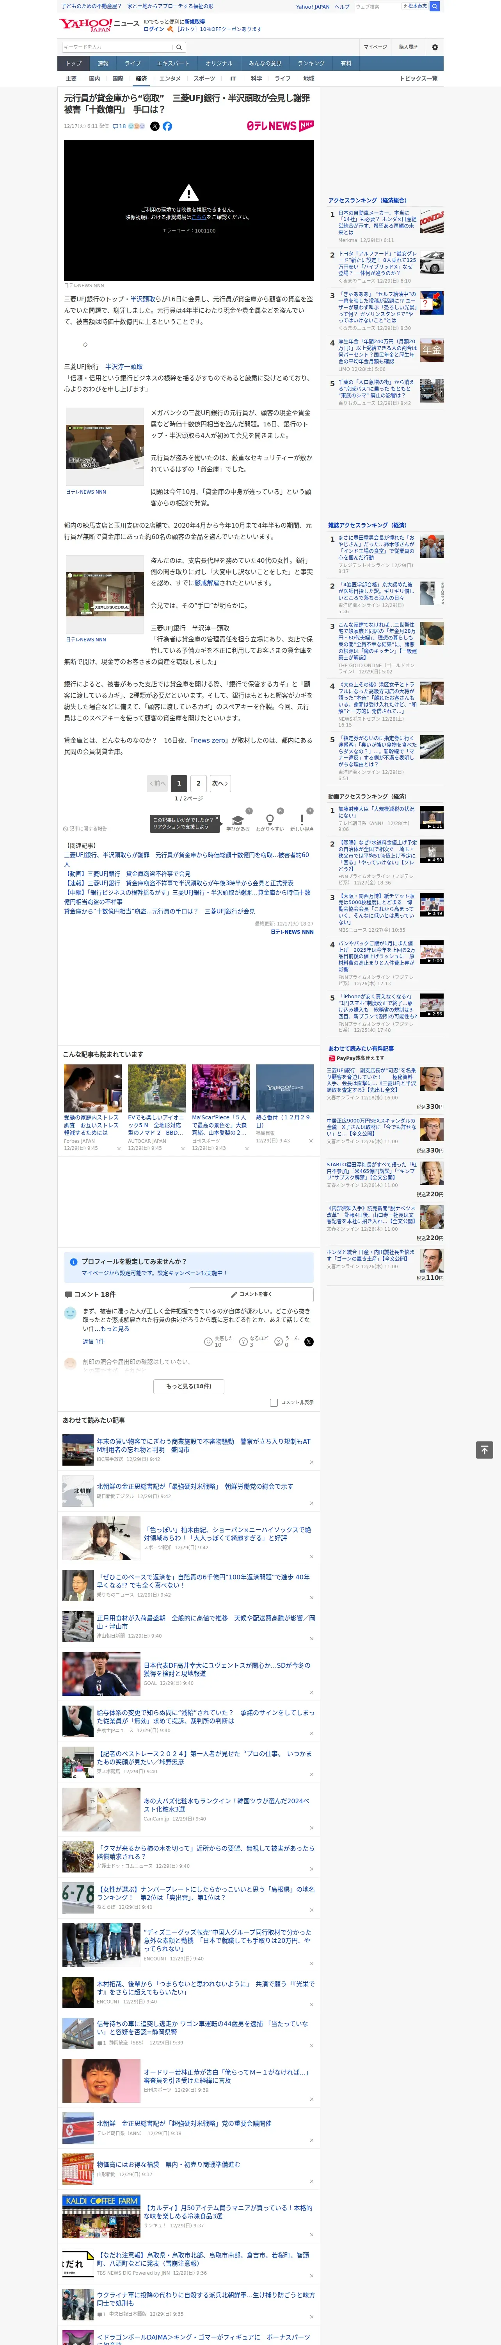Click the Yahoo! JAPAN header link

313,6
